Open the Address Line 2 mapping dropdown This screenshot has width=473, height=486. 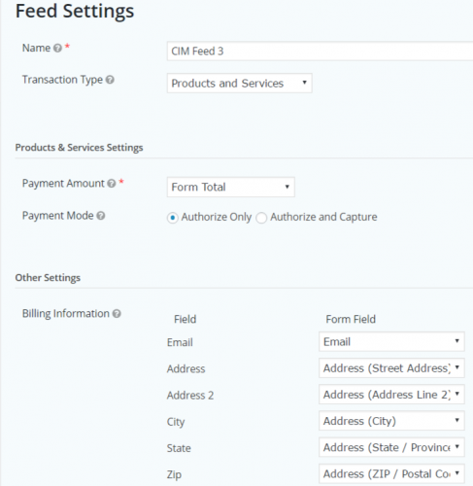(391, 395)
